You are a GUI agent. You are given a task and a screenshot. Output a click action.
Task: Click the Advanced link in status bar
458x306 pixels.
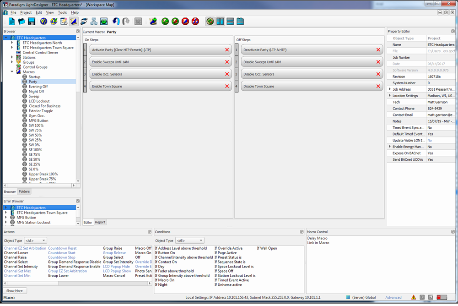(393, 298)
